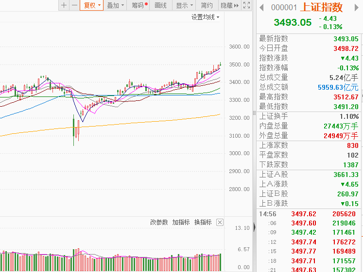Toggle the 简约 simple view mode
Screen dimensions: 363x272
[207, 5]
